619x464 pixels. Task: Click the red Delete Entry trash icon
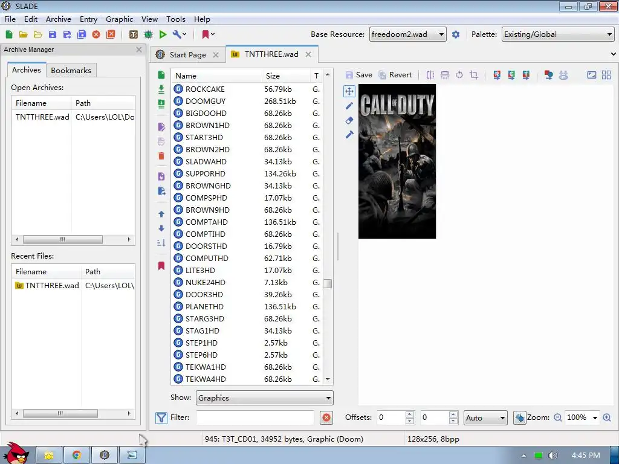(161, 156)
